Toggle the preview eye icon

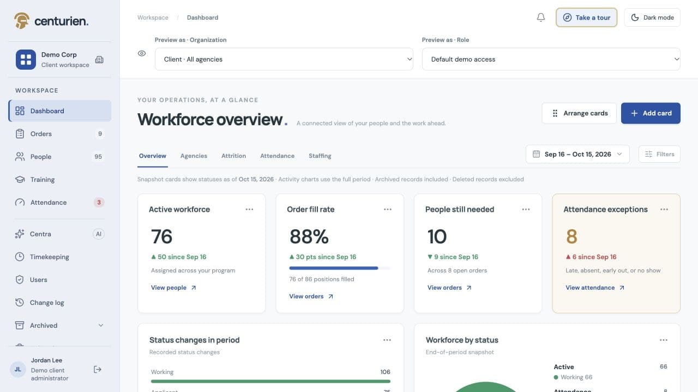point(142,53)
